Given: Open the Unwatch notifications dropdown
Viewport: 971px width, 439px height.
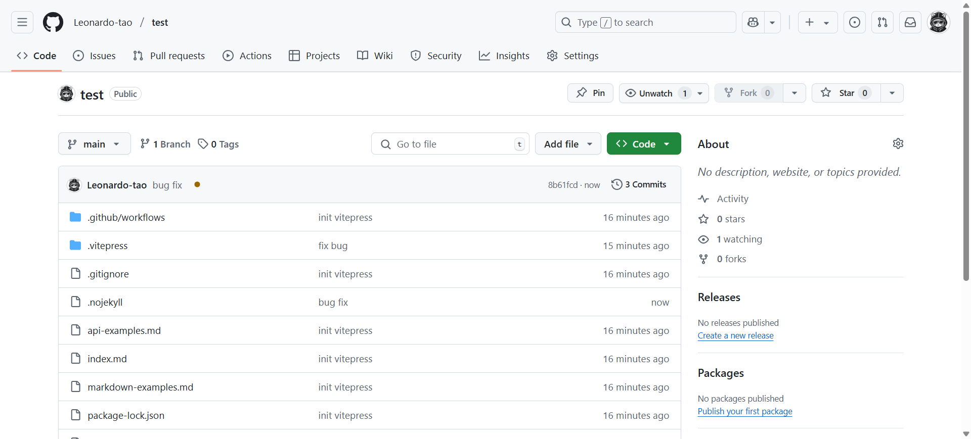Looking at the screenshot, I should pos(664,93).
